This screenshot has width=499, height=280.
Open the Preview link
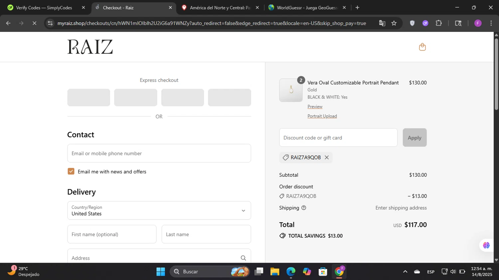pyautogui.click(x=315, y=107)
